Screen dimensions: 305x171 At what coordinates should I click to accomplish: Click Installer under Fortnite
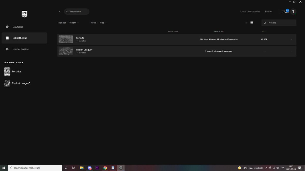tap(81, 41)
